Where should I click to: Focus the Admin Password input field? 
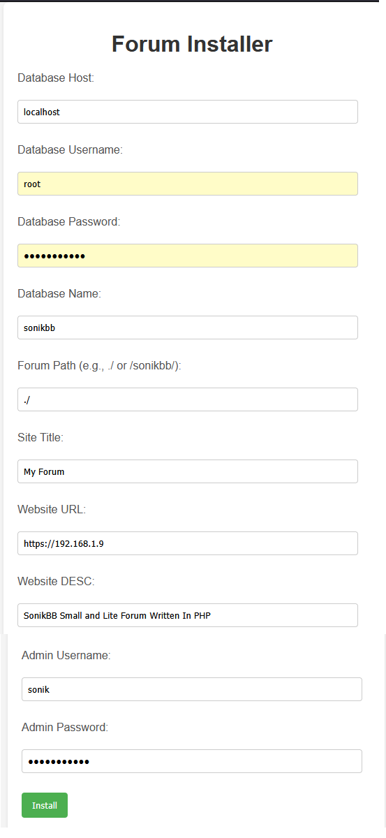tap(192, 761)
